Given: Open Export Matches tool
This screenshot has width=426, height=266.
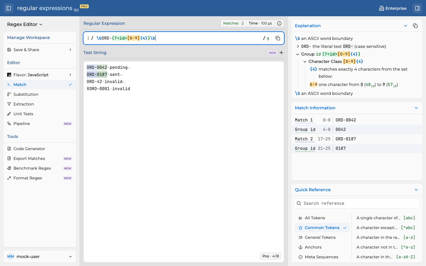Looking at the screenshot, I should [40, 158].
